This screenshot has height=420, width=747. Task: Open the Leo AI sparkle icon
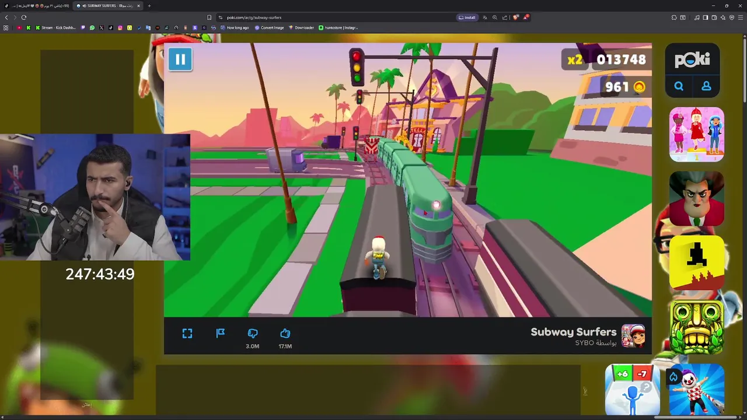coord(723,17)
